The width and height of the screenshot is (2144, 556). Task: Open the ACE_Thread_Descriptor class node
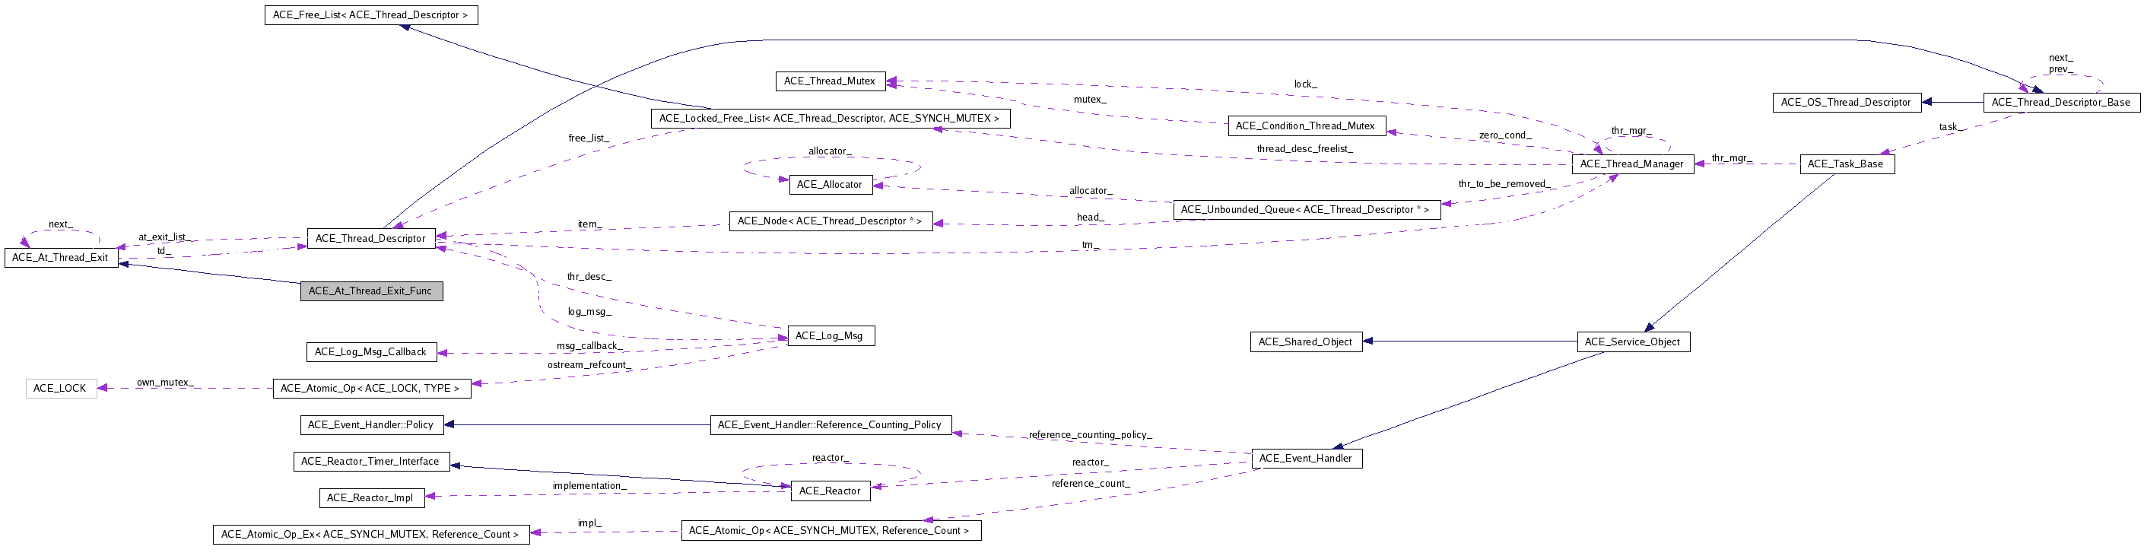(x=370, y=239)
